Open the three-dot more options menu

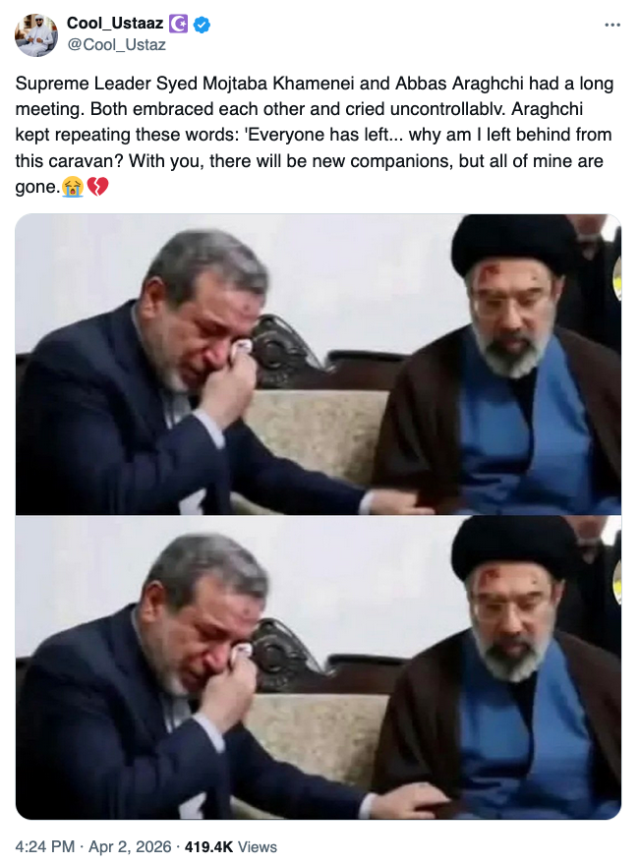[612, 25]
